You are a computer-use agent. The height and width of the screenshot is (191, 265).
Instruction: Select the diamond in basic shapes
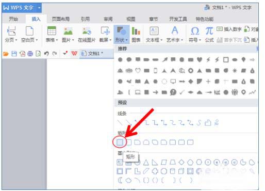point(181,162)
